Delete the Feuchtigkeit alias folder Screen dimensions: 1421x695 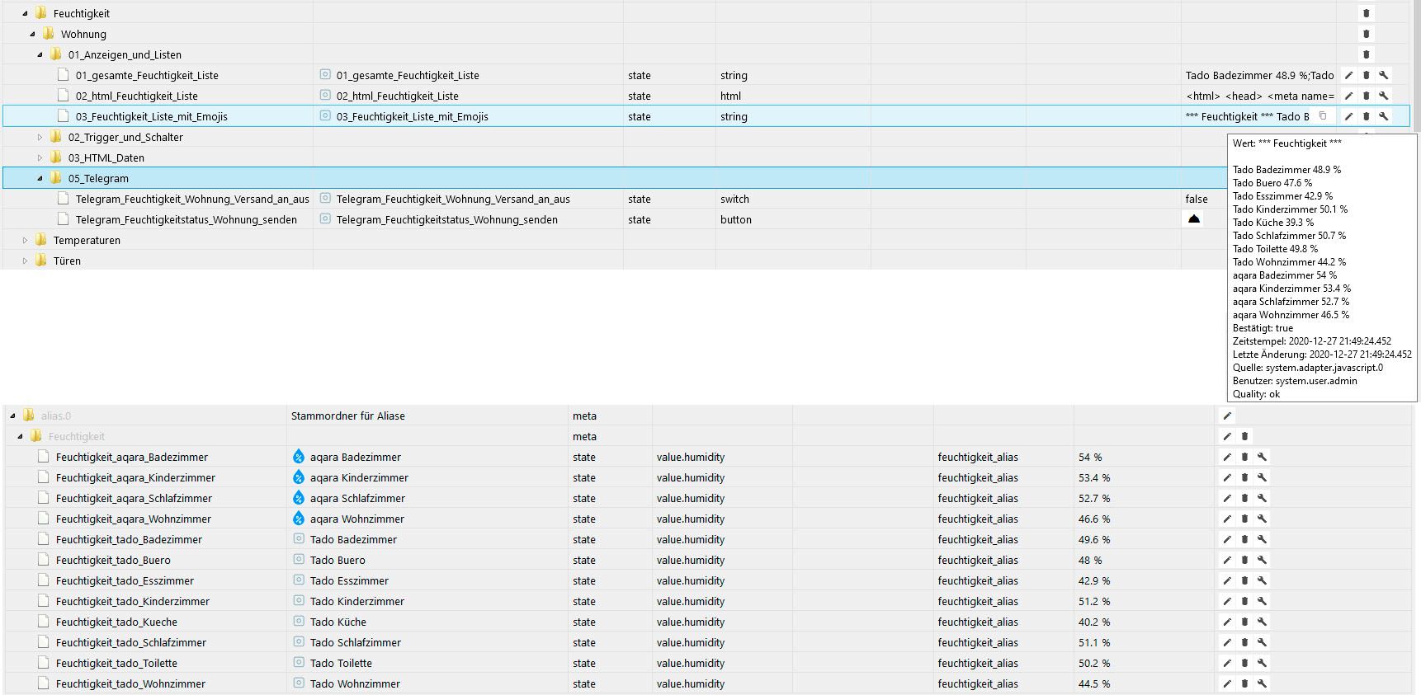[1244, 436]
